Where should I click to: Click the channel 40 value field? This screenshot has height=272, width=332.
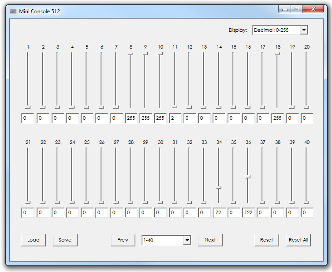pyautogui.click(x=307, y=213)
